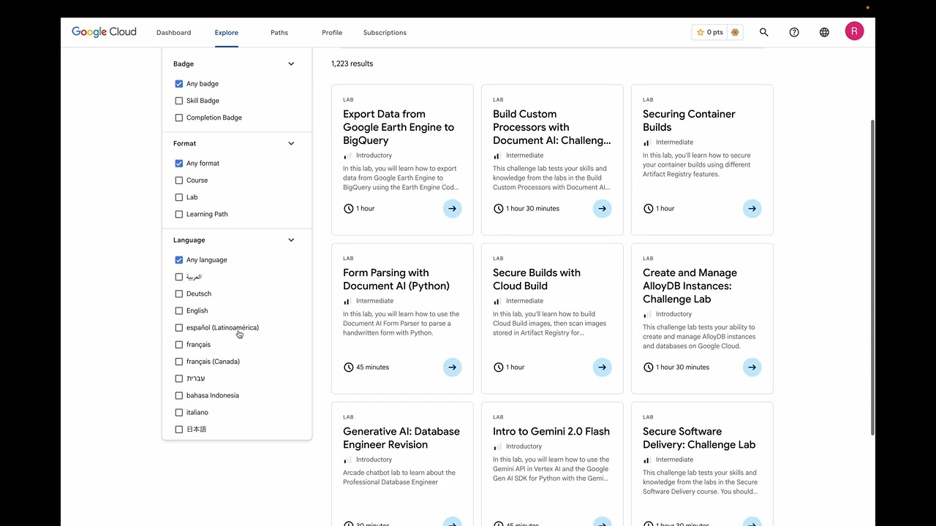936x526 pixels.
Task: Check the Skill Badge filter
Action: (x=178, y=101)
